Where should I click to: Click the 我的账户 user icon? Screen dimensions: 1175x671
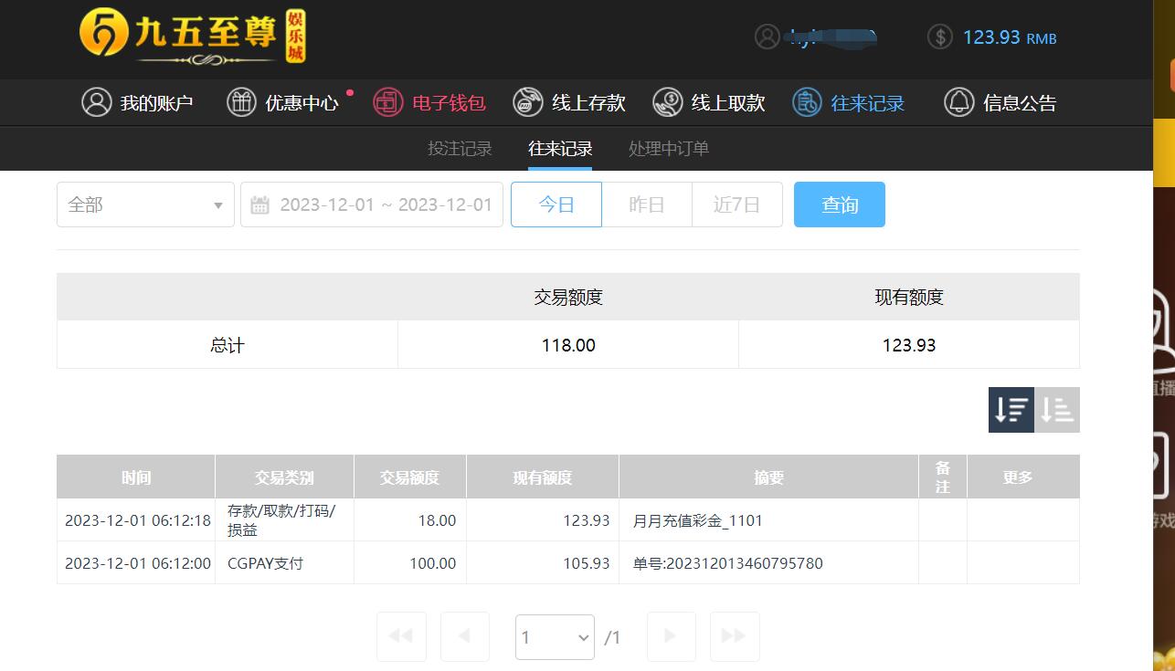pos(96,102)
